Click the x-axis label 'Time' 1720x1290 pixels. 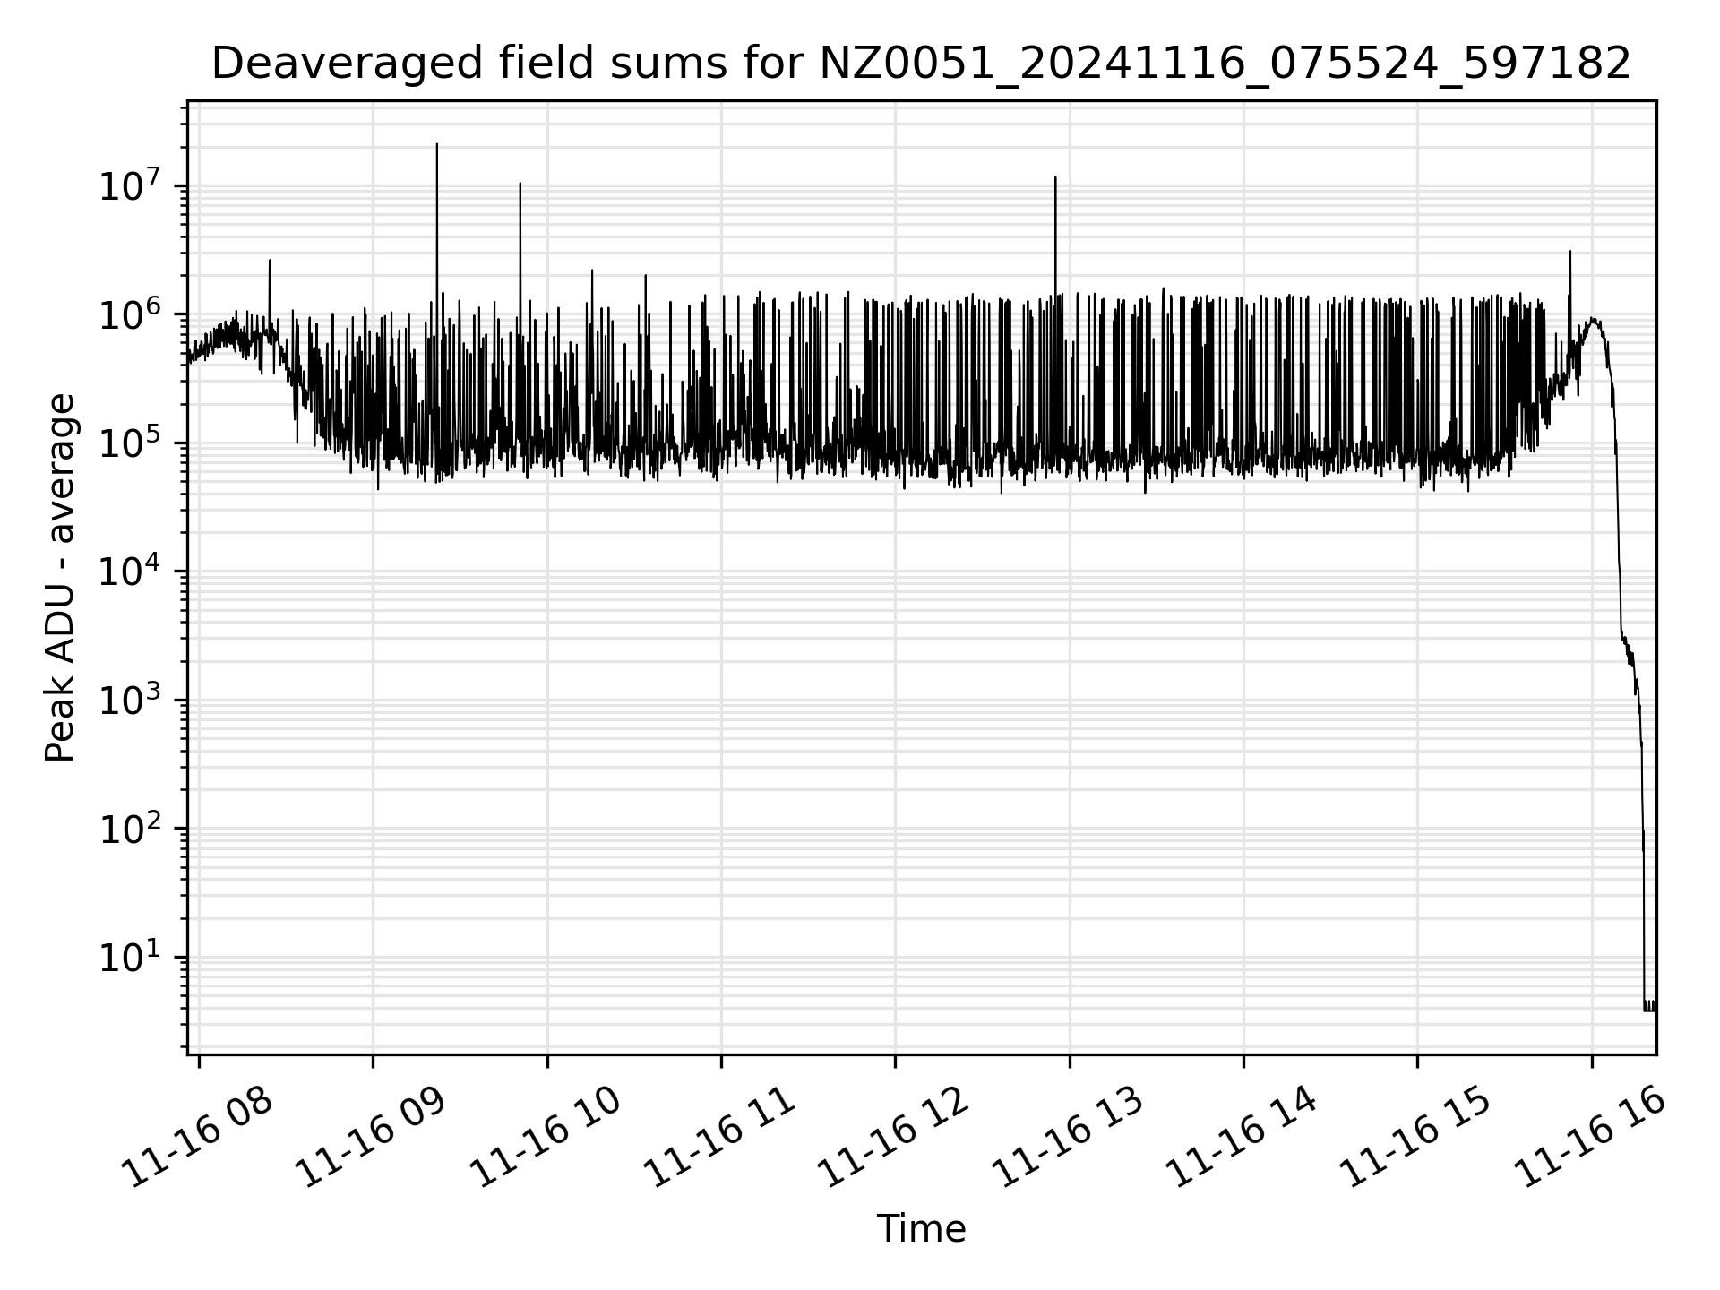coord(921,1229)
